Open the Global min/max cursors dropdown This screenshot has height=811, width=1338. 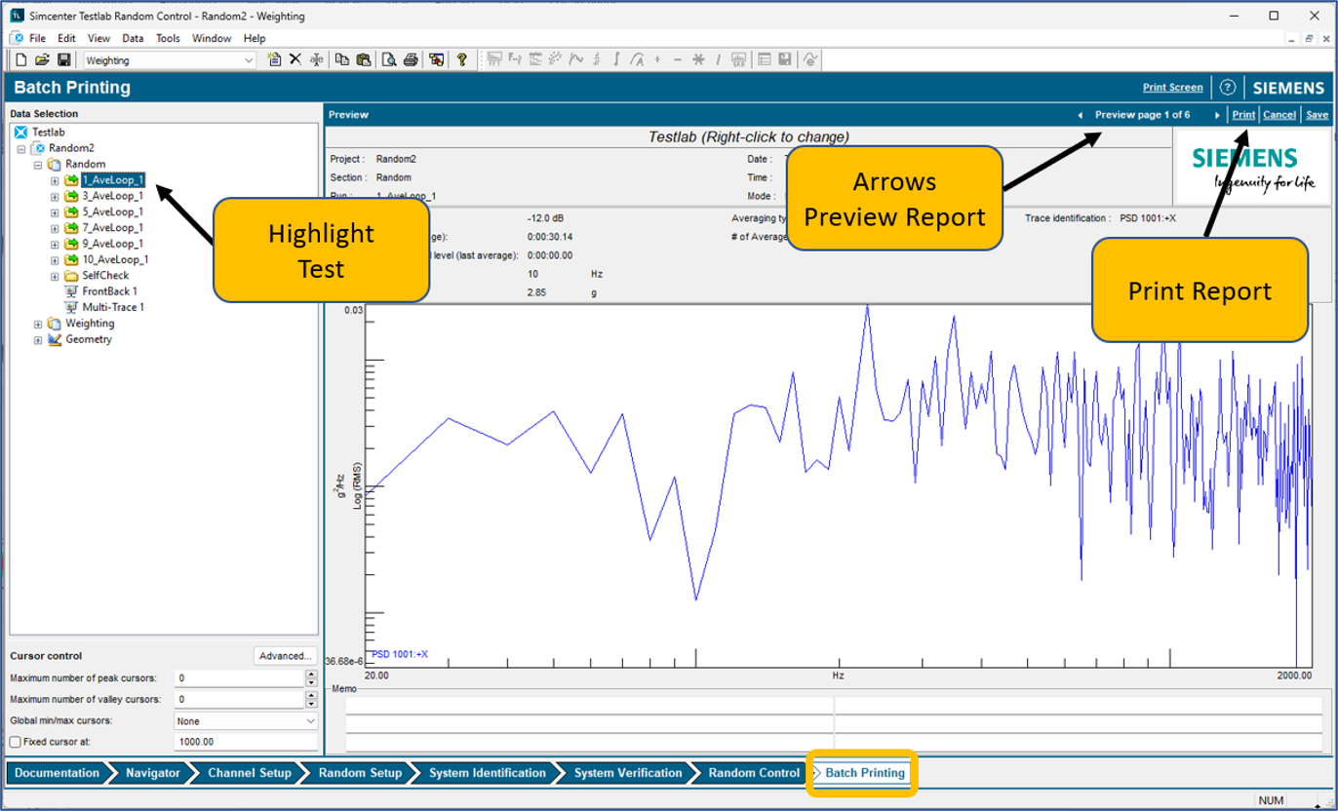pyautogui.click(x=311, y=721)
